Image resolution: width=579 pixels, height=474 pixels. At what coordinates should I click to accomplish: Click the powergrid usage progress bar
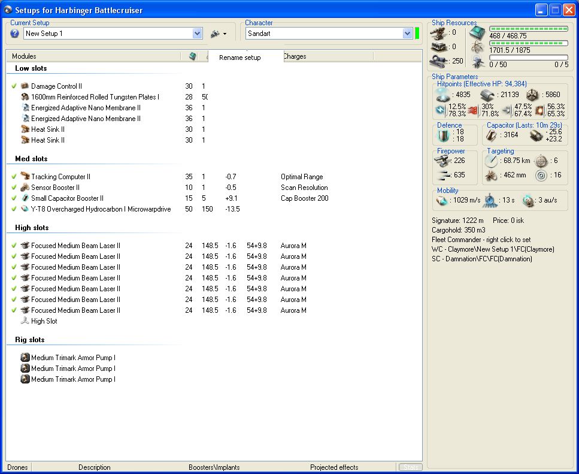tap(529, 43)
